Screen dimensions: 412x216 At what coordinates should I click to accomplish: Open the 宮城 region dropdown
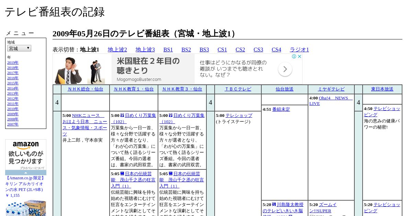19,48
